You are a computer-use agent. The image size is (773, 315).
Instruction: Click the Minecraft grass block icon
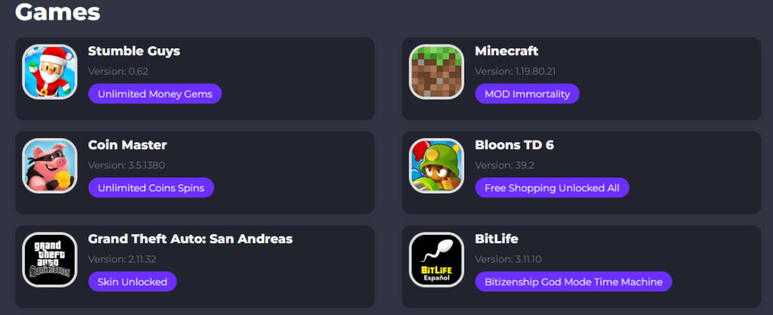[x=437, y=72]
